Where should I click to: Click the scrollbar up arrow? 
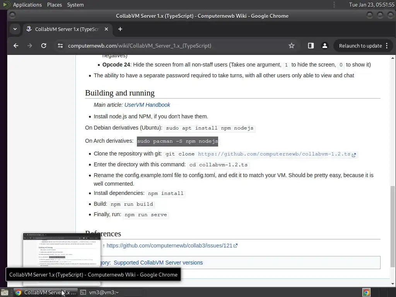point(393,58)
